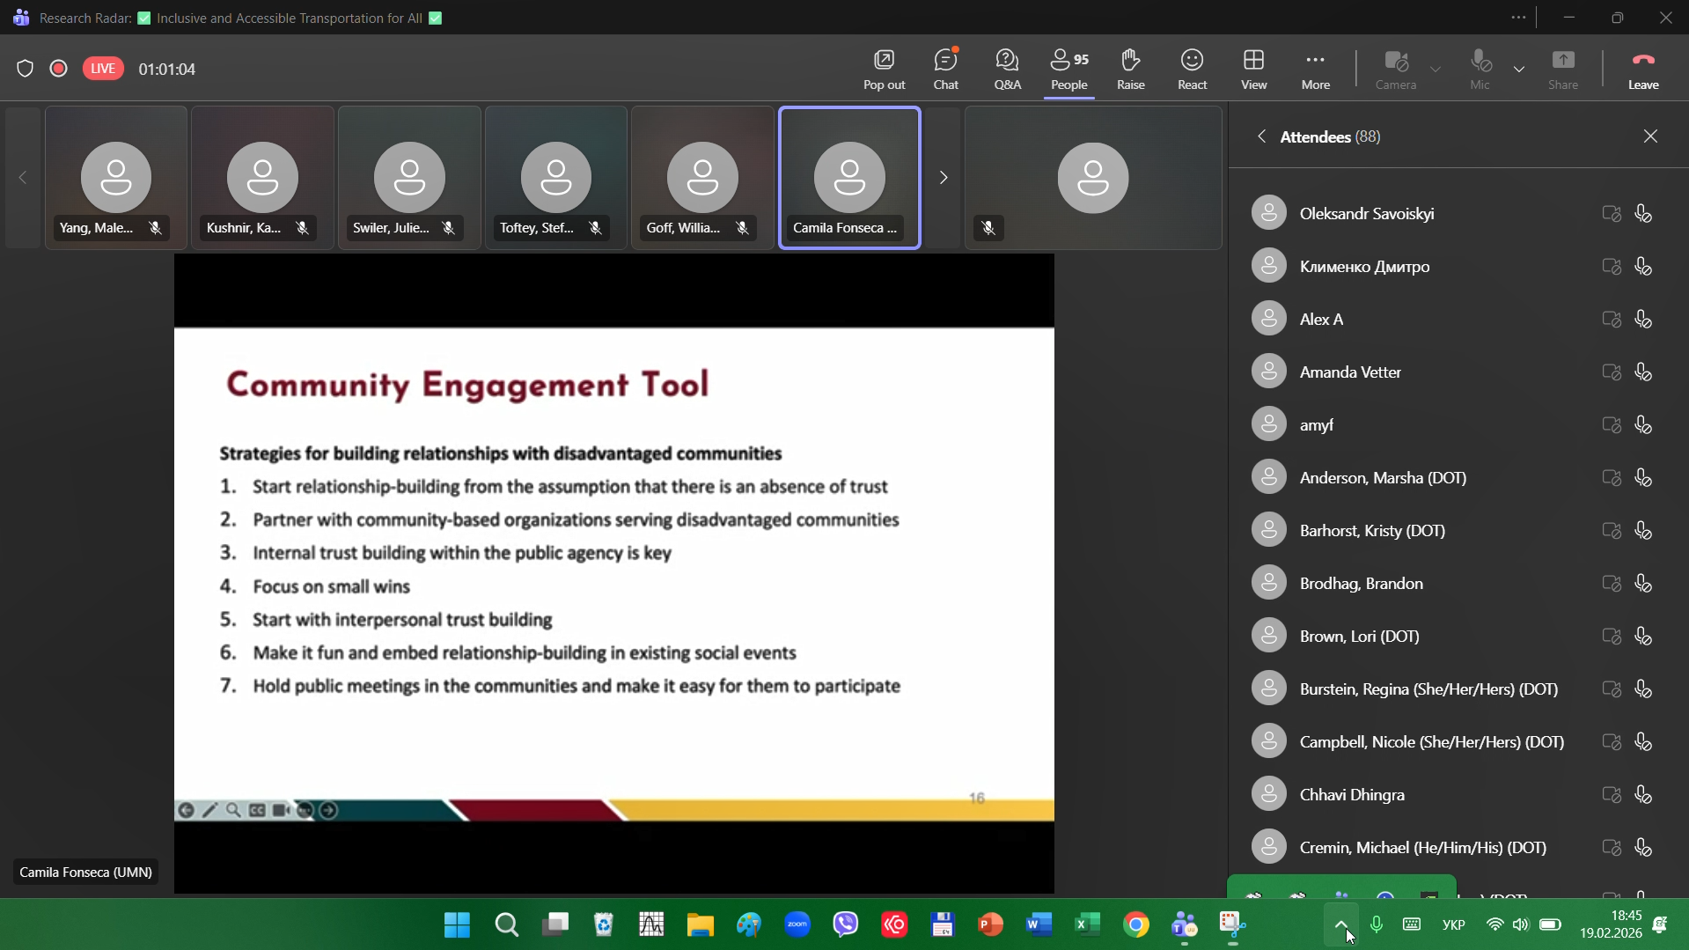Click the red Leave call button
The width and height of the screenshot is (1689, 950).
tap(1642, 69)
